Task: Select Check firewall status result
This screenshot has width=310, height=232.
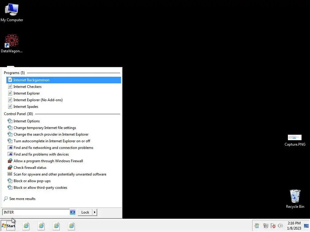Action: point(64,168)
